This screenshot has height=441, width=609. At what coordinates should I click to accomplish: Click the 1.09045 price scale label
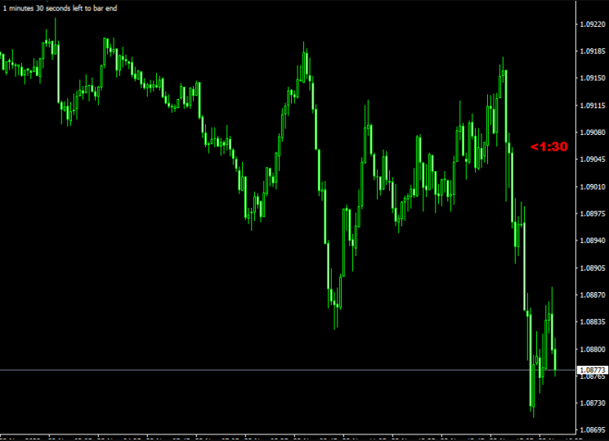[x=593, y=160]
